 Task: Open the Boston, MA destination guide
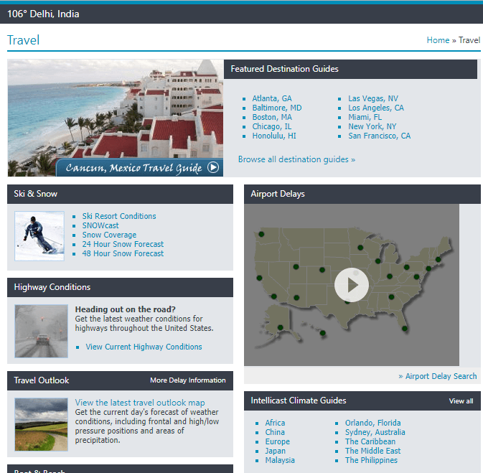tap(272, 117)
